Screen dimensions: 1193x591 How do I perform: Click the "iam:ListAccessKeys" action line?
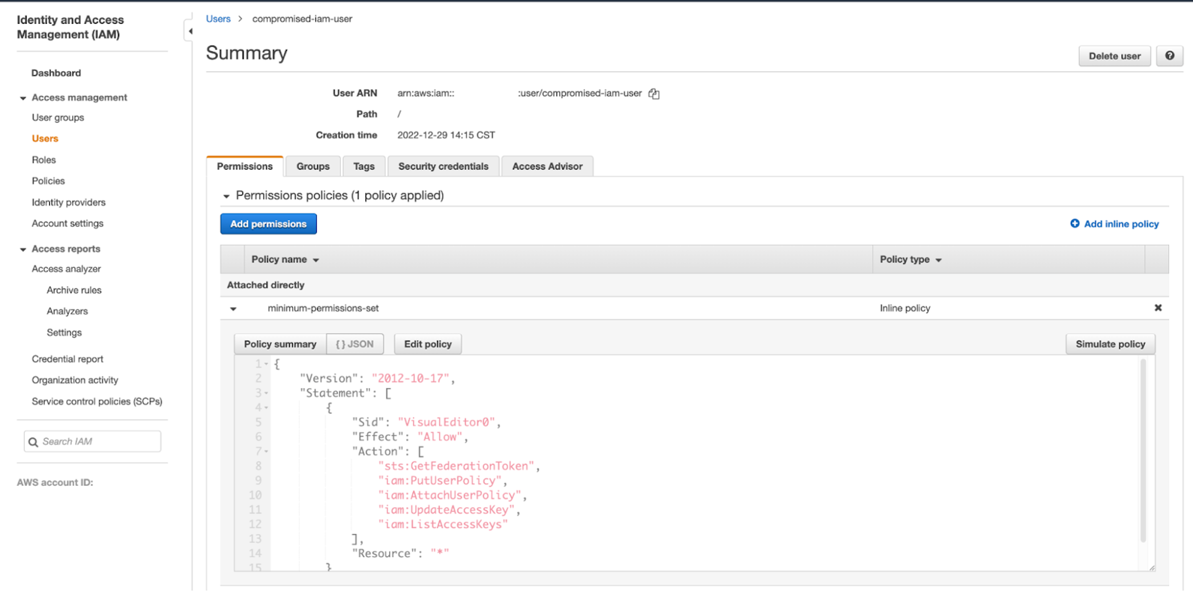(443, 525)
